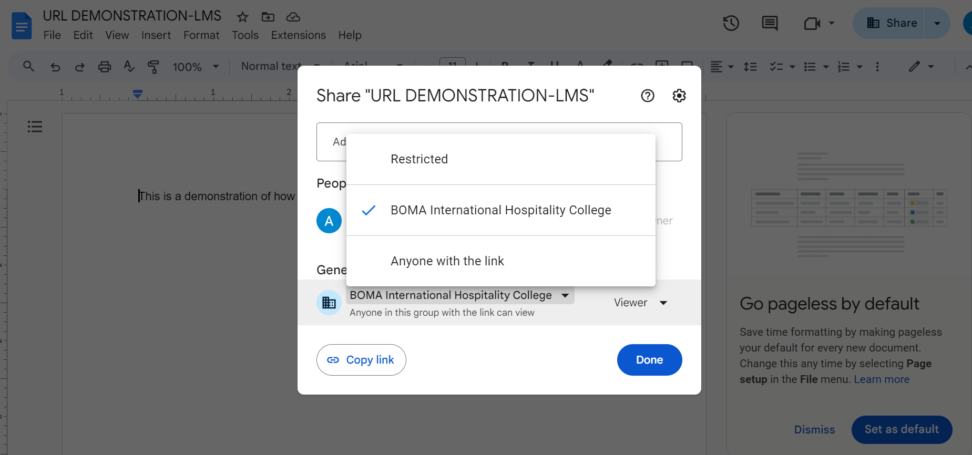Click the Done button

coord(649,360)
